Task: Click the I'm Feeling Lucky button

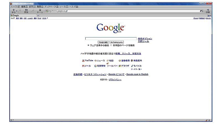Action: 117,42
